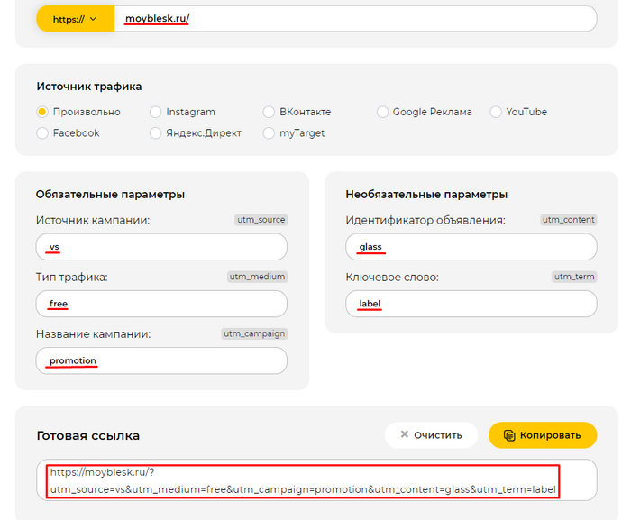Screen dimensions: 631x520
Task: Click the utm_campaign name field
Action: 162,360
